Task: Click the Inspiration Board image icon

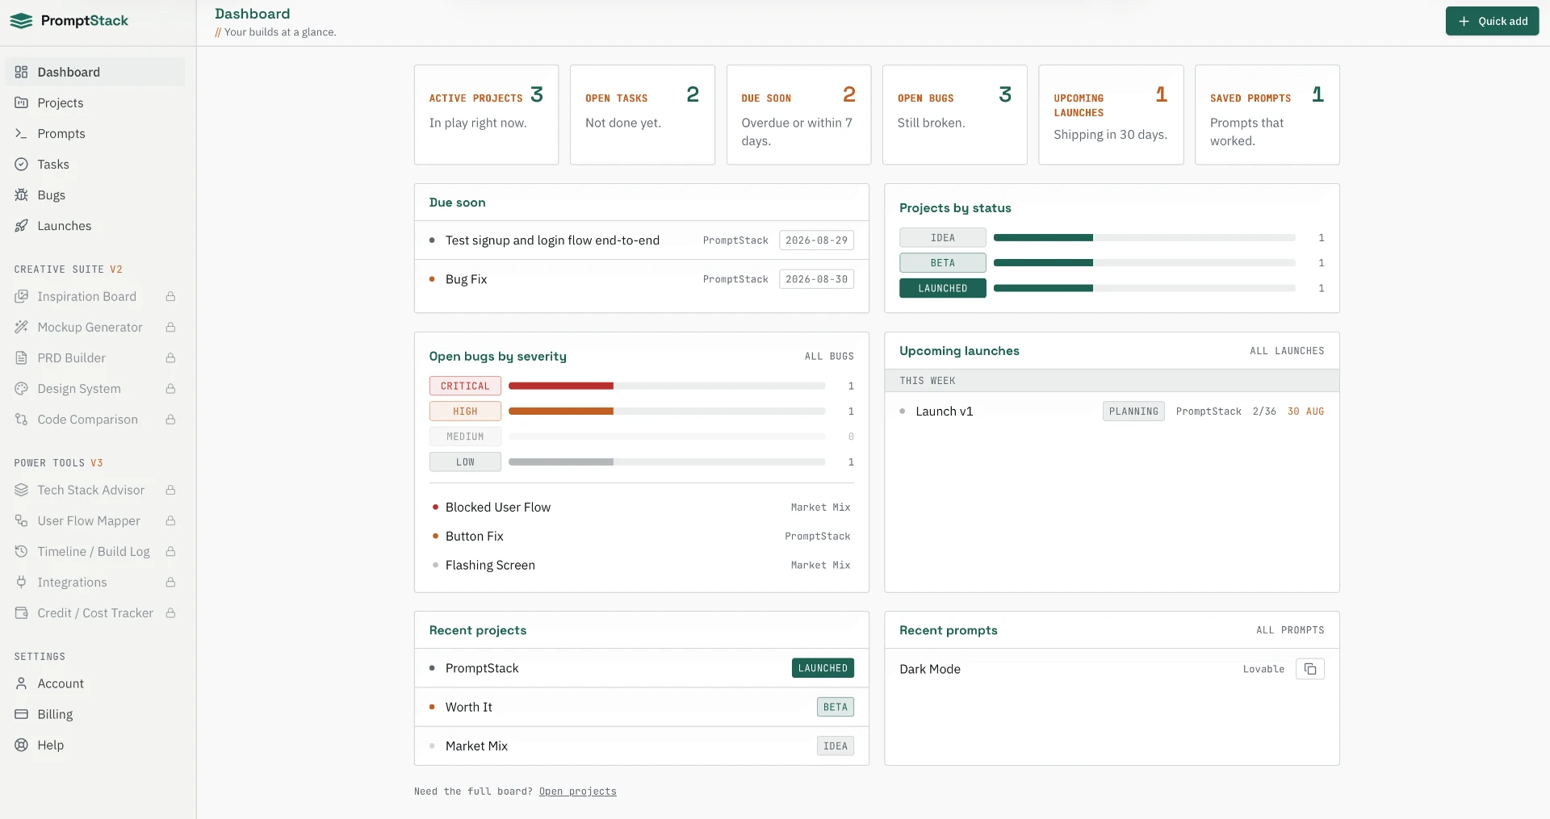Action: (x=21, y=296)
